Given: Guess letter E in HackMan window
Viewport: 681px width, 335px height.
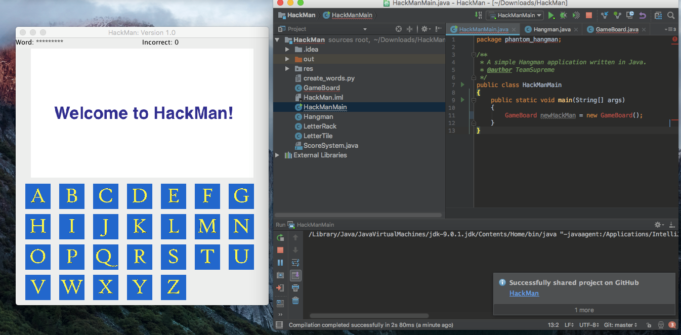Looking at the screenshot, I should pos(174,196).
